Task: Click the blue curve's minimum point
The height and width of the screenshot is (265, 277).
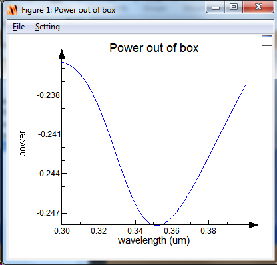Action: 157,225
